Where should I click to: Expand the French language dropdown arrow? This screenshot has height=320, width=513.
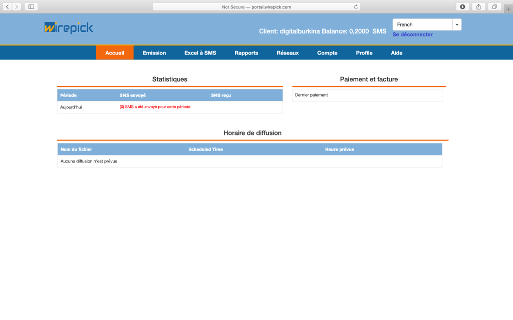(x=457, y=25)
